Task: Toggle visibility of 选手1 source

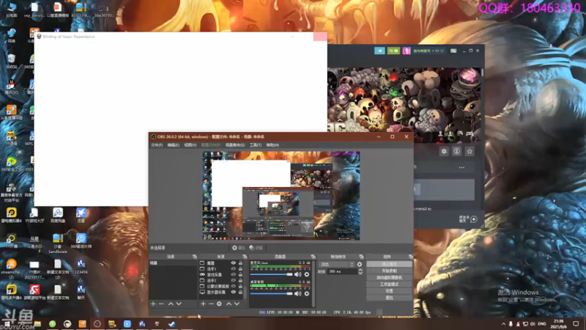Action: (234, 268)
